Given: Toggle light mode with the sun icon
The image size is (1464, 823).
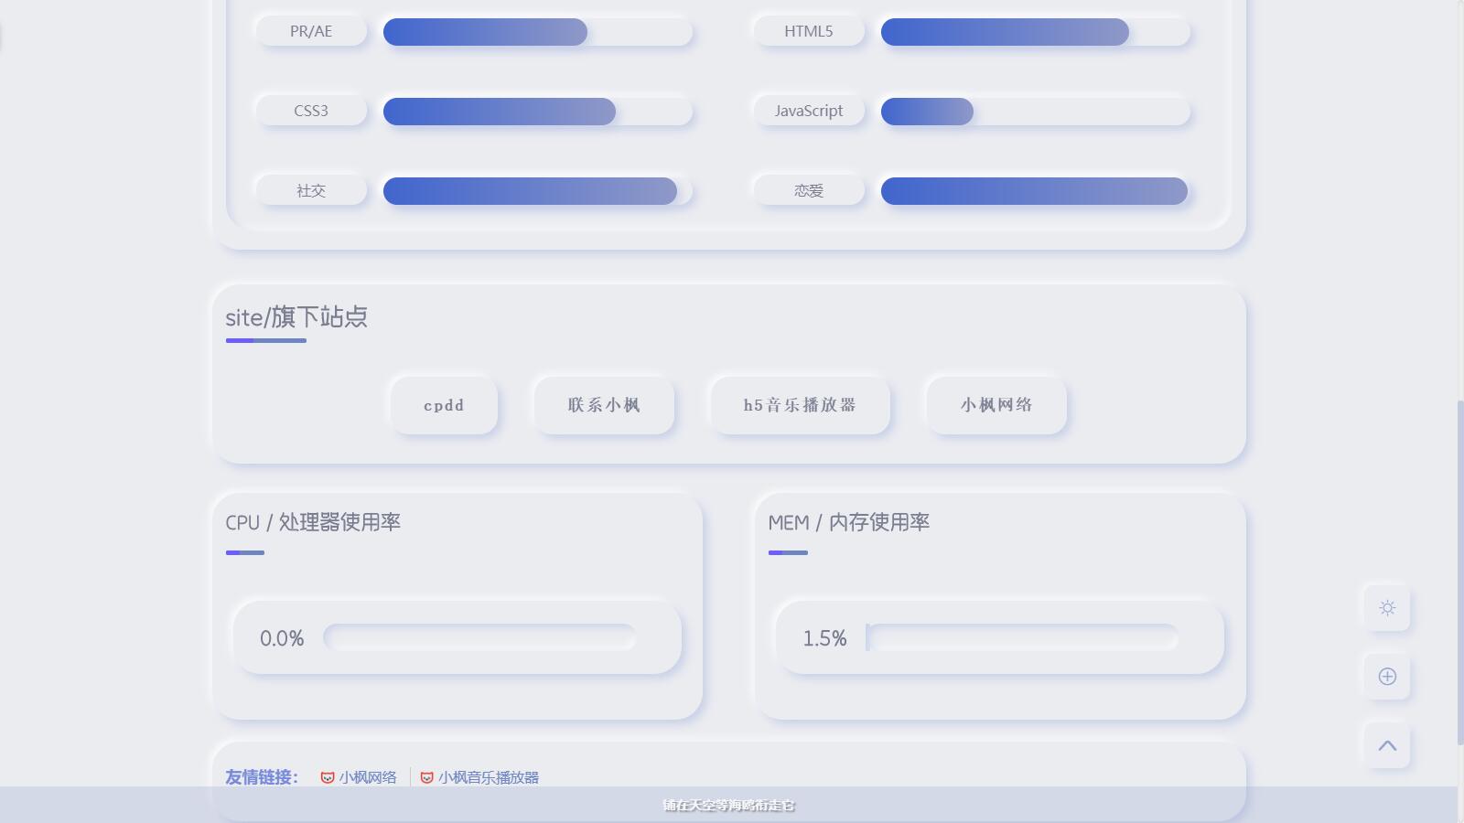Looking at the screenshot, I should tap(1387, 608).
